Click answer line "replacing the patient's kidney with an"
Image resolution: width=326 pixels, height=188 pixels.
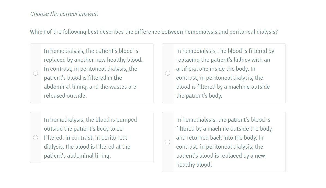pos(223,60)
